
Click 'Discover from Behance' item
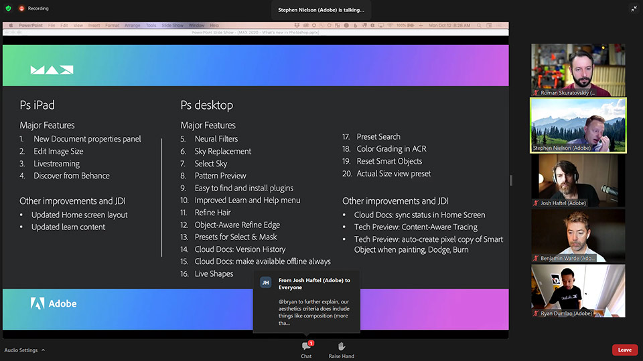click(x=72, y=176)
